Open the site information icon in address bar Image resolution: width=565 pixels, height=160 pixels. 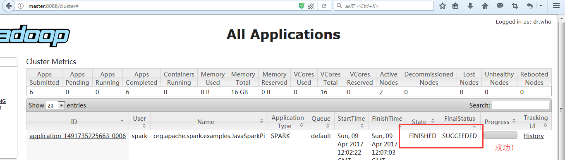21,6
